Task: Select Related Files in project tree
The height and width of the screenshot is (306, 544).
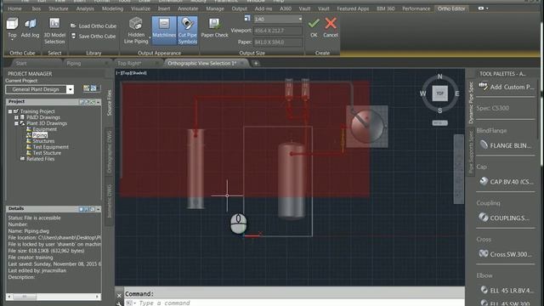Action: click(x=40, y=159)
